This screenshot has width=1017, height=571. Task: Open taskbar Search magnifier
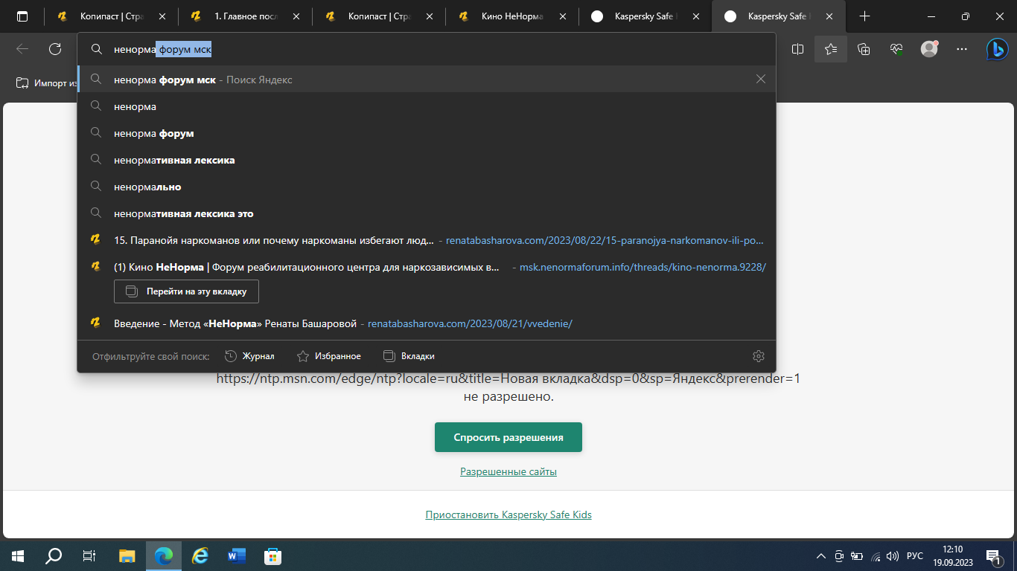click(54, 555)
